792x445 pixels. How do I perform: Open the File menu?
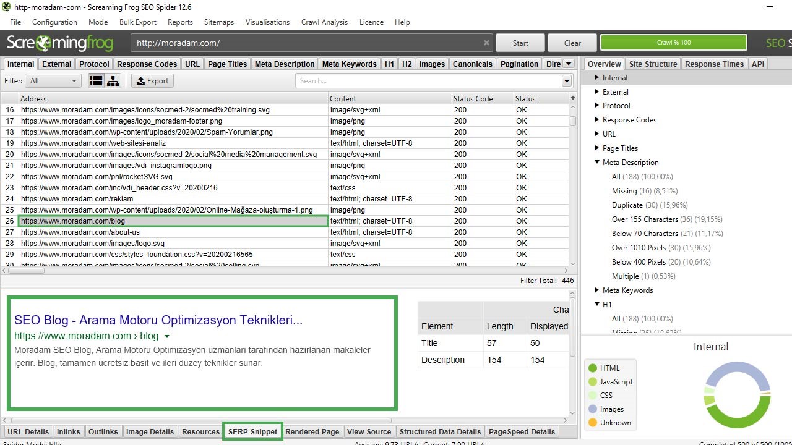pos(15,22)
